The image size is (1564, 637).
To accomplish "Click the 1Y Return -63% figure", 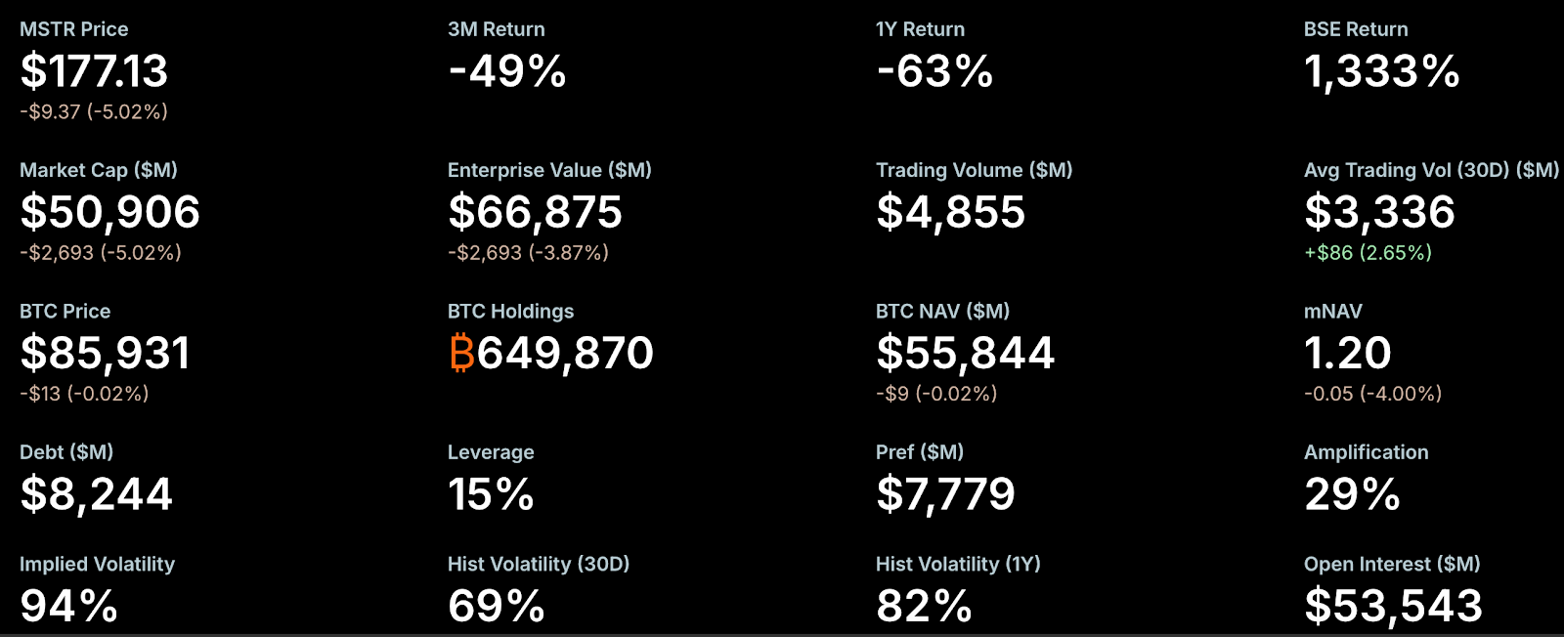I will (935, 71).
